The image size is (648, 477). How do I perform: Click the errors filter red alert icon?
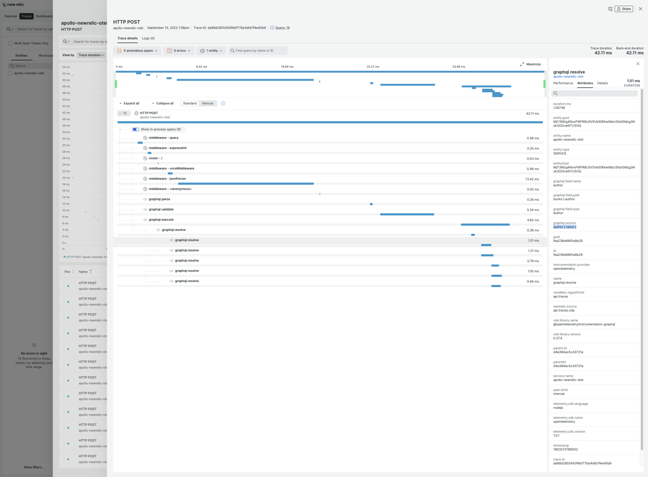[170, 51]
